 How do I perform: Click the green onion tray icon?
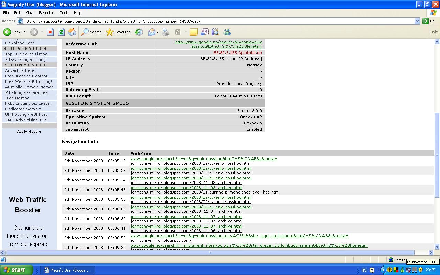click(402, 270)
